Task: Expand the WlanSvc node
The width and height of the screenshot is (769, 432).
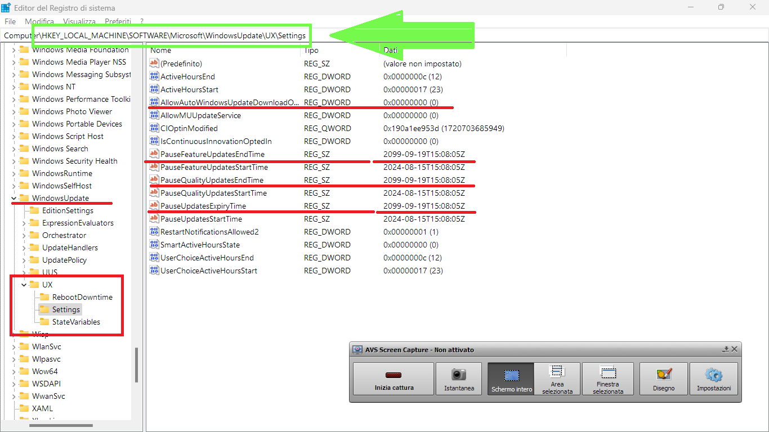Action: tap(14, 346)
